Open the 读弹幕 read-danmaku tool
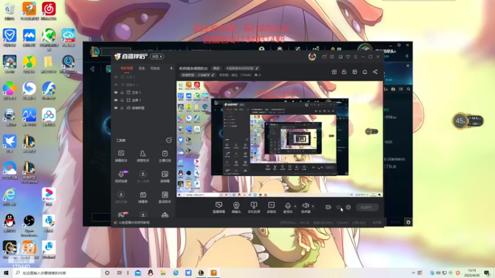495x278 pixels. coord(165,177)
